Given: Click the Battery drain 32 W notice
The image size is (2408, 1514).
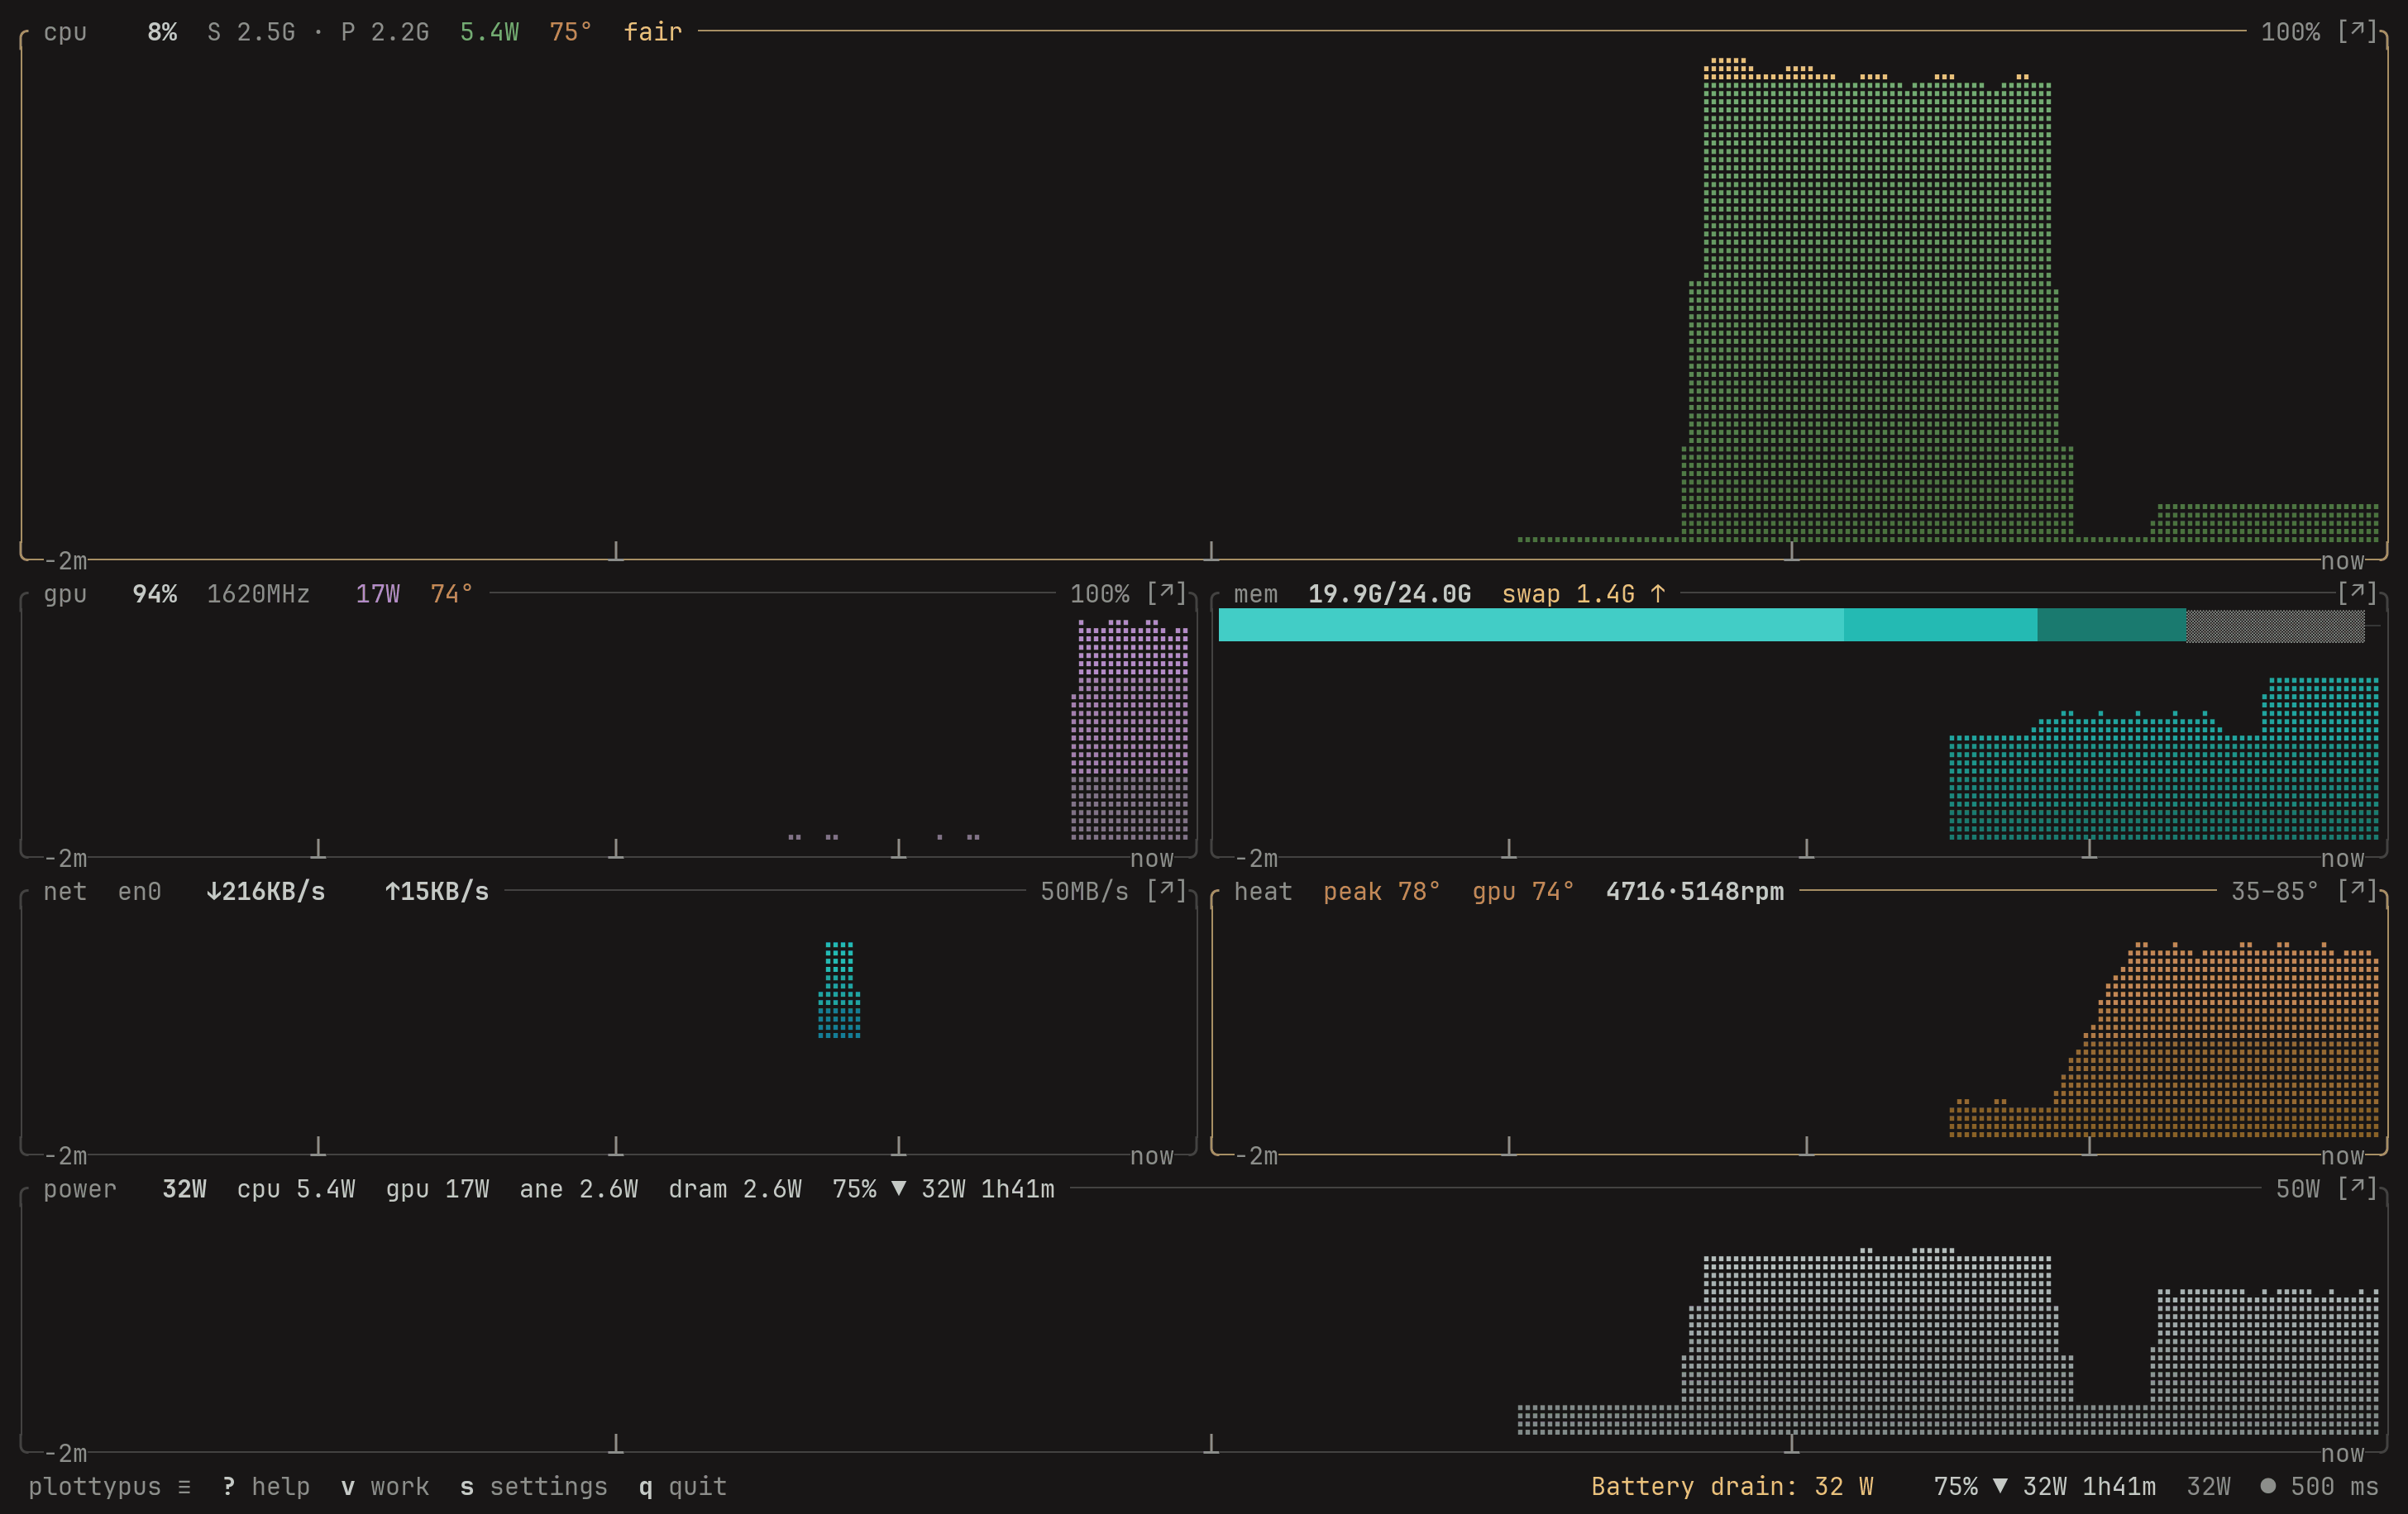Looking at the screenshot, I should [1732, 1486].
